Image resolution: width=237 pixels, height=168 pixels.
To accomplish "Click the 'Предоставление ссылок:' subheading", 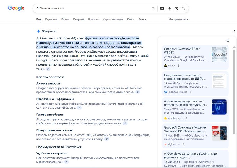I will (x=55, y=130).
